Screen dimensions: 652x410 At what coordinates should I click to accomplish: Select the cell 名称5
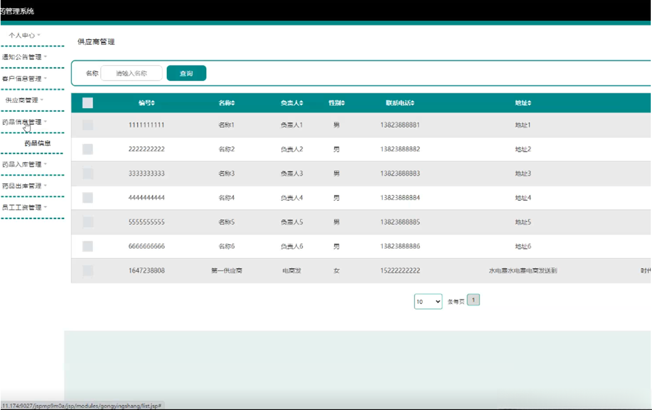point(226,222)
